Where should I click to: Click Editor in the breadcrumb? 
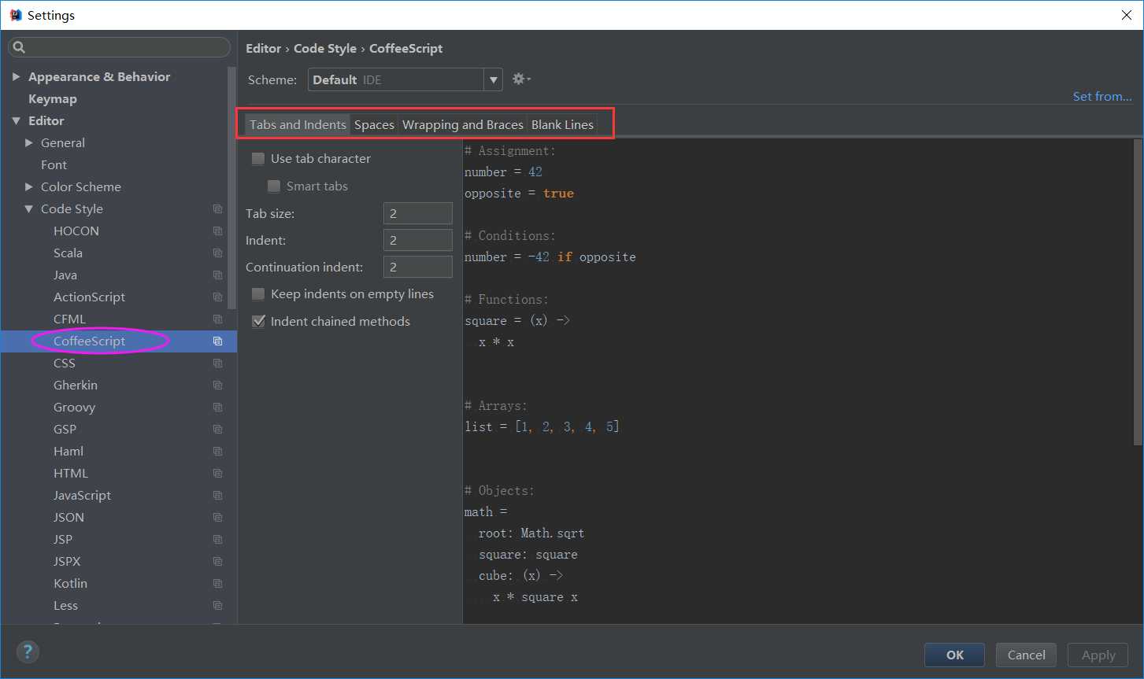pyautogui.click(x=263, y=49)
